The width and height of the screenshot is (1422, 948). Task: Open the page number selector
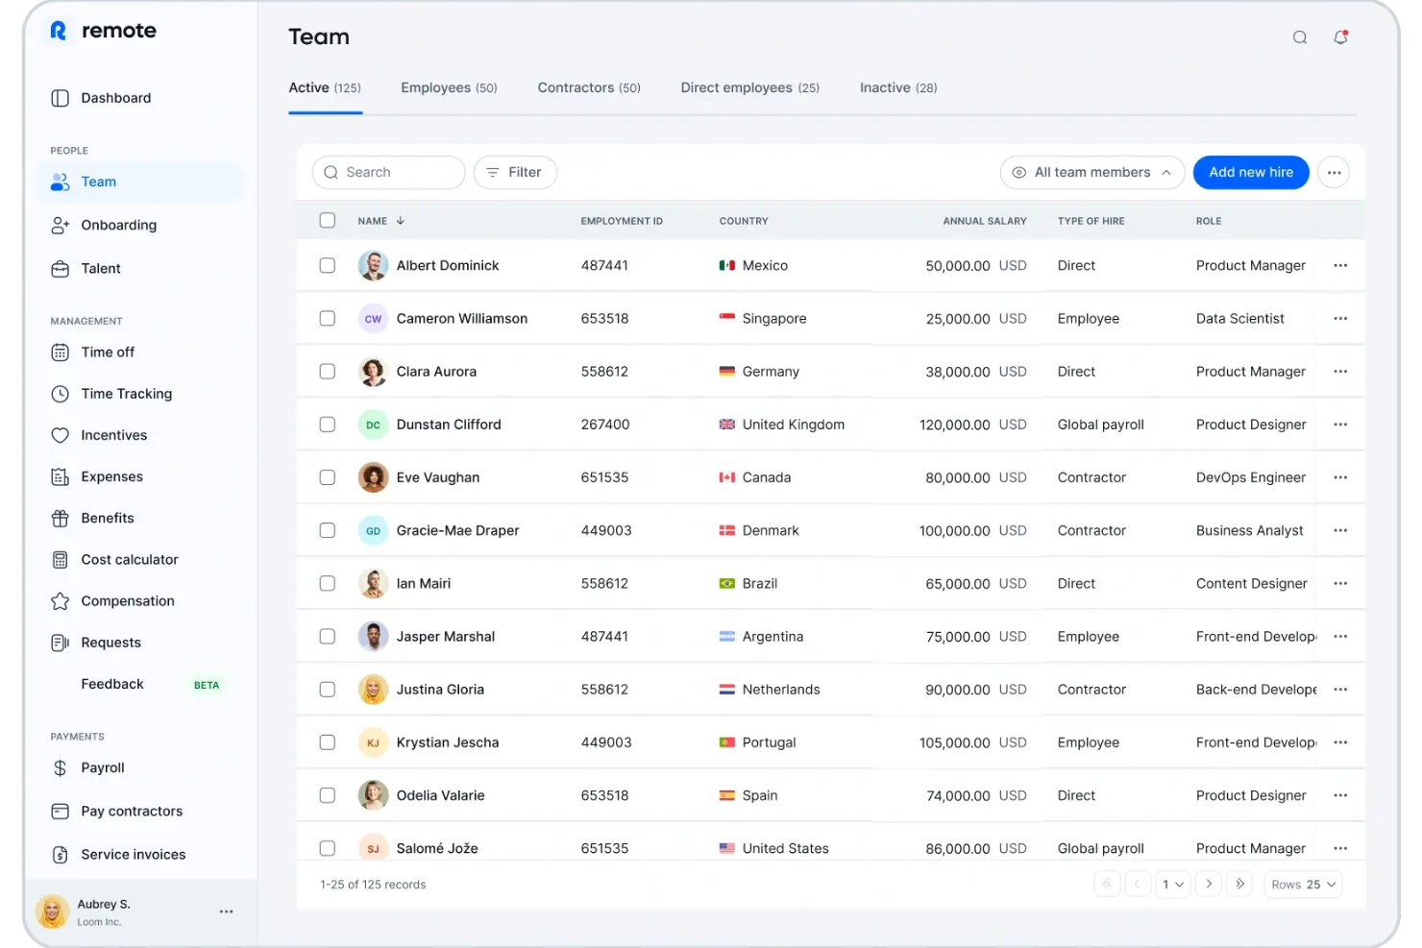1172,884
